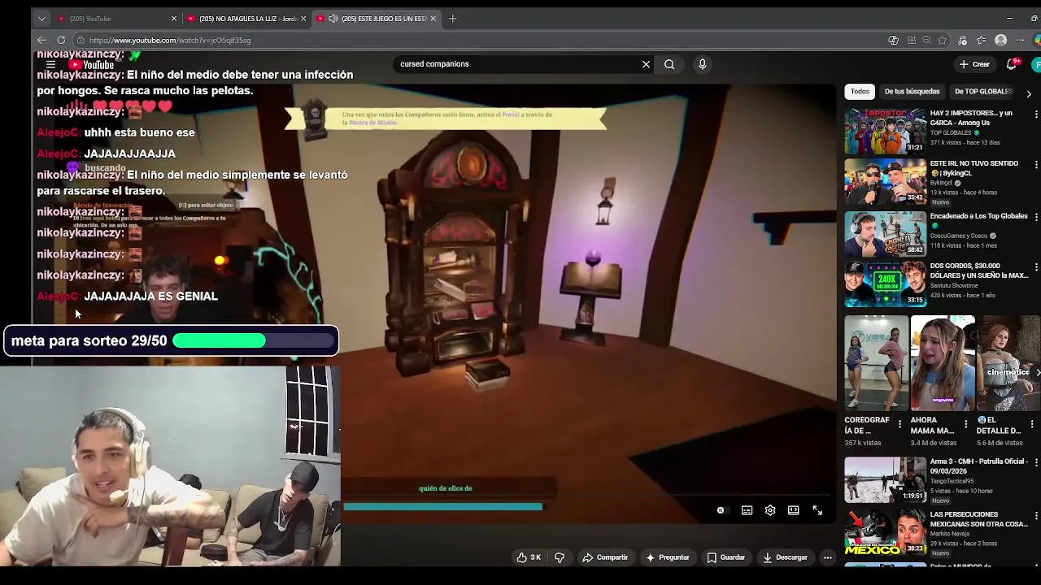1041x585 pixels.
Task: View site information icon in address bar
Action: tap(80, 40)
